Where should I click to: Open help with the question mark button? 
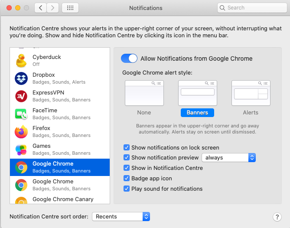(x=277, y=217)
